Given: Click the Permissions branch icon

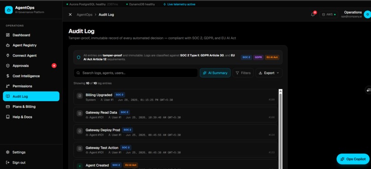Looking at the screenshot, I should 8,86.
